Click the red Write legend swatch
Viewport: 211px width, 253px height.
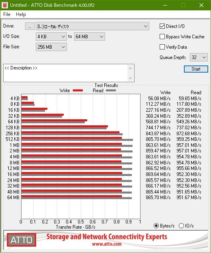[78, 91]
